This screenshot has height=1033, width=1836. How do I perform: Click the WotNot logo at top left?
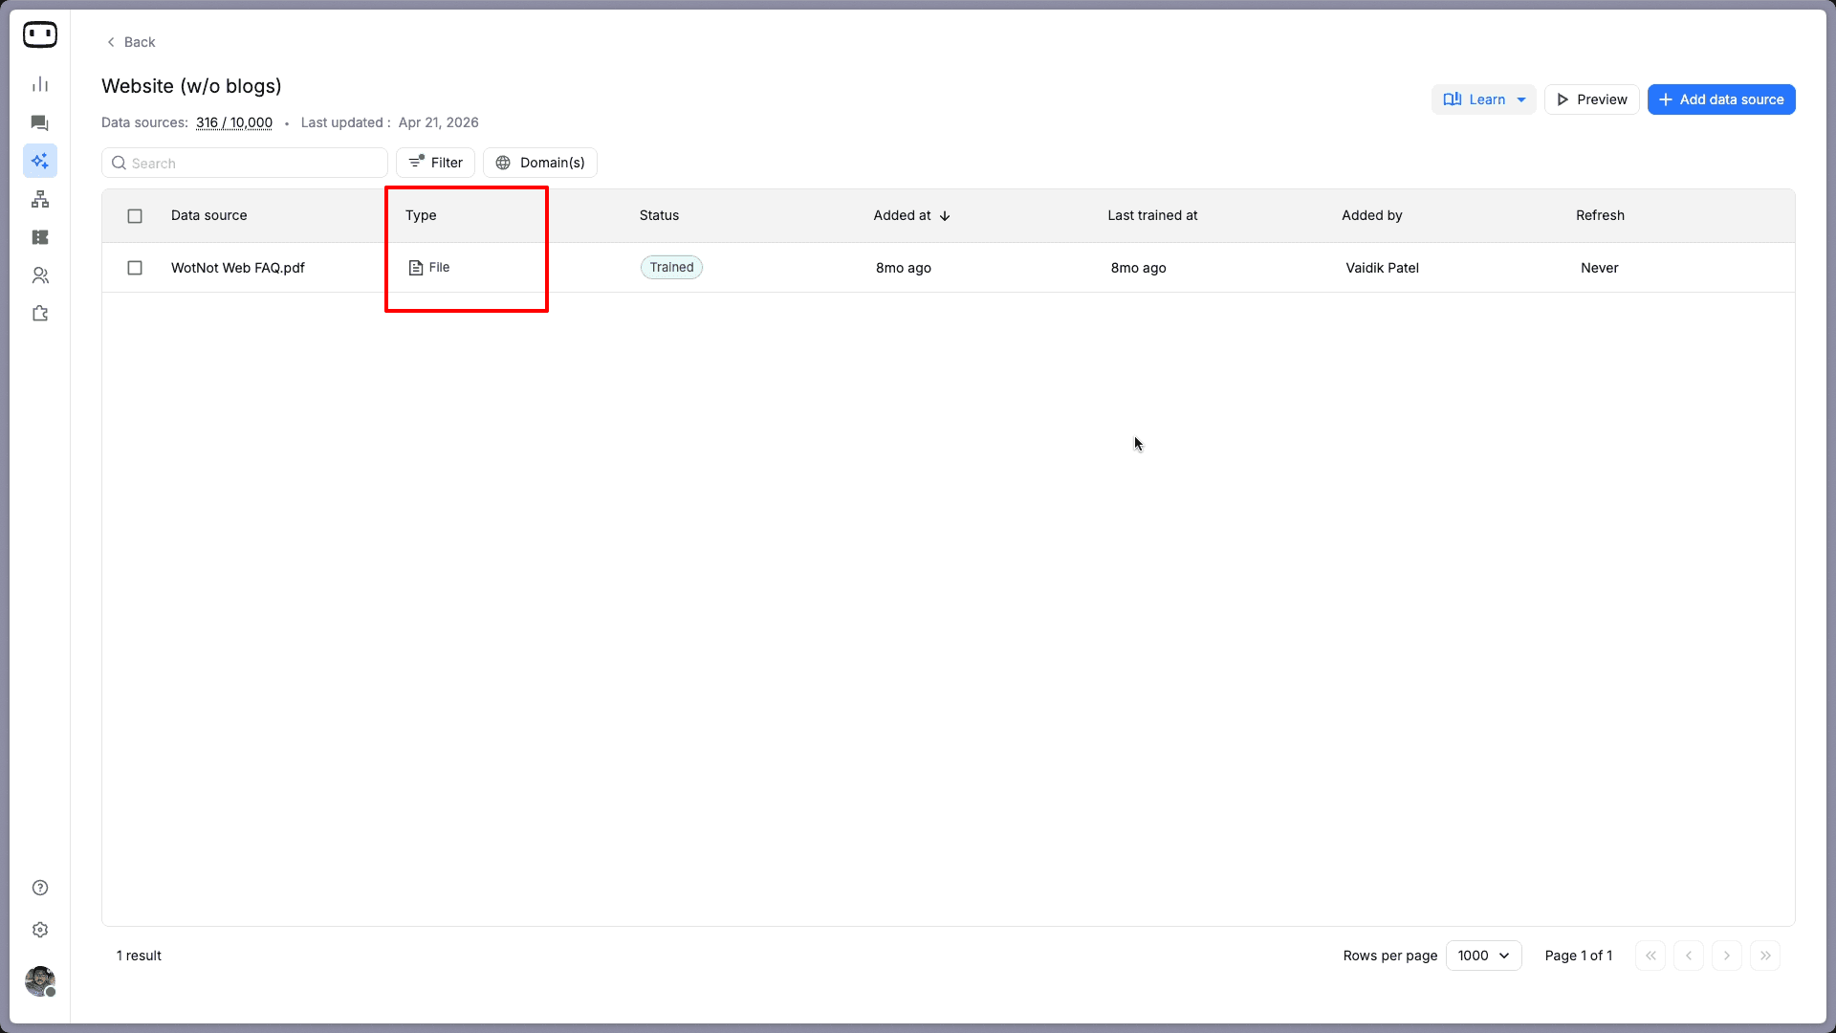(40, 34)
